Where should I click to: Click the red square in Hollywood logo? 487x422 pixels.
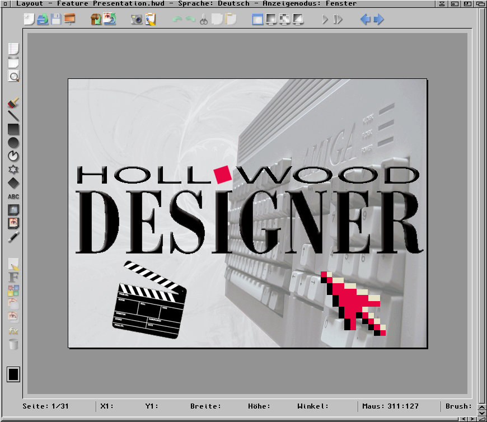pyautogui.click(x=222, y=175)
